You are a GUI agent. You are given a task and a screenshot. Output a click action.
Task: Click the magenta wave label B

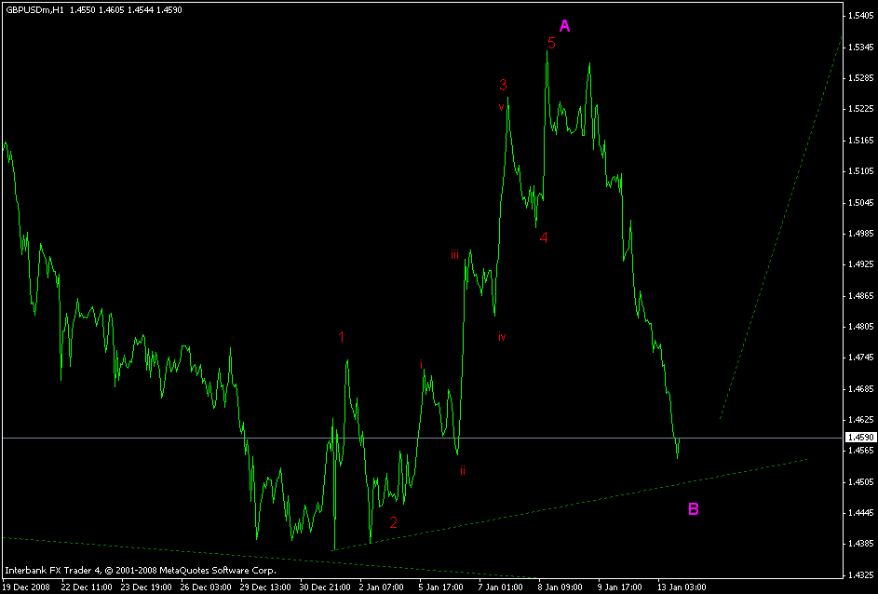point(695,509)
